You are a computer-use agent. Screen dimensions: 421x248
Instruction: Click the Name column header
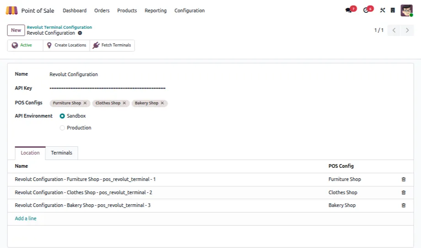pos(21,166)
